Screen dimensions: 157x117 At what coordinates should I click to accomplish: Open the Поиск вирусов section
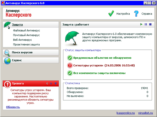click(x=22, y=52)
